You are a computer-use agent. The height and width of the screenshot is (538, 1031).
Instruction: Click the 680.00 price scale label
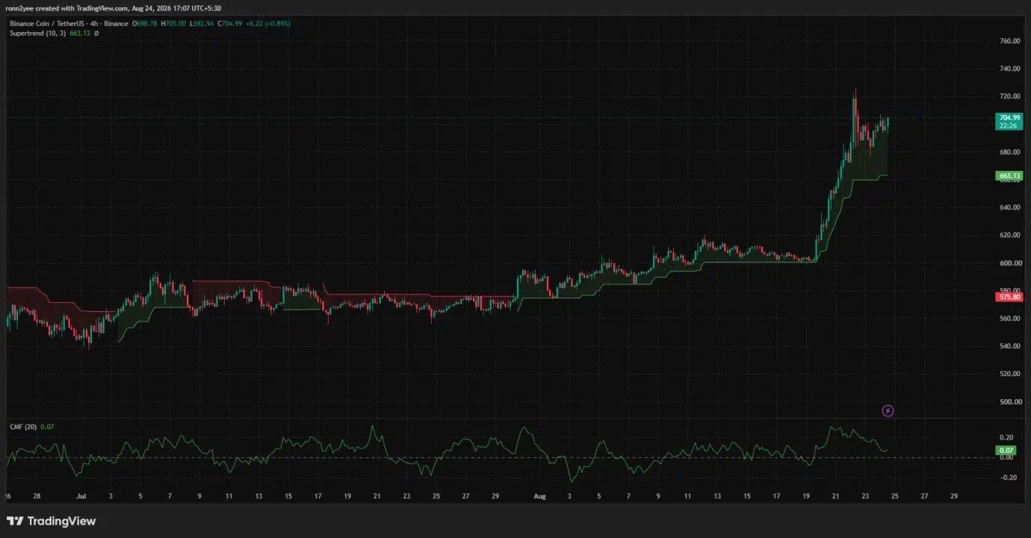tap(1009, 152)
